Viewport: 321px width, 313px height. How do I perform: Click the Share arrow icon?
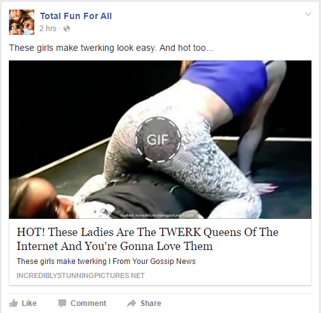(132, 303)
